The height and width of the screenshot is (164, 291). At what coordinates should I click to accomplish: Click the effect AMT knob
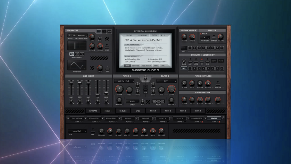142,101
